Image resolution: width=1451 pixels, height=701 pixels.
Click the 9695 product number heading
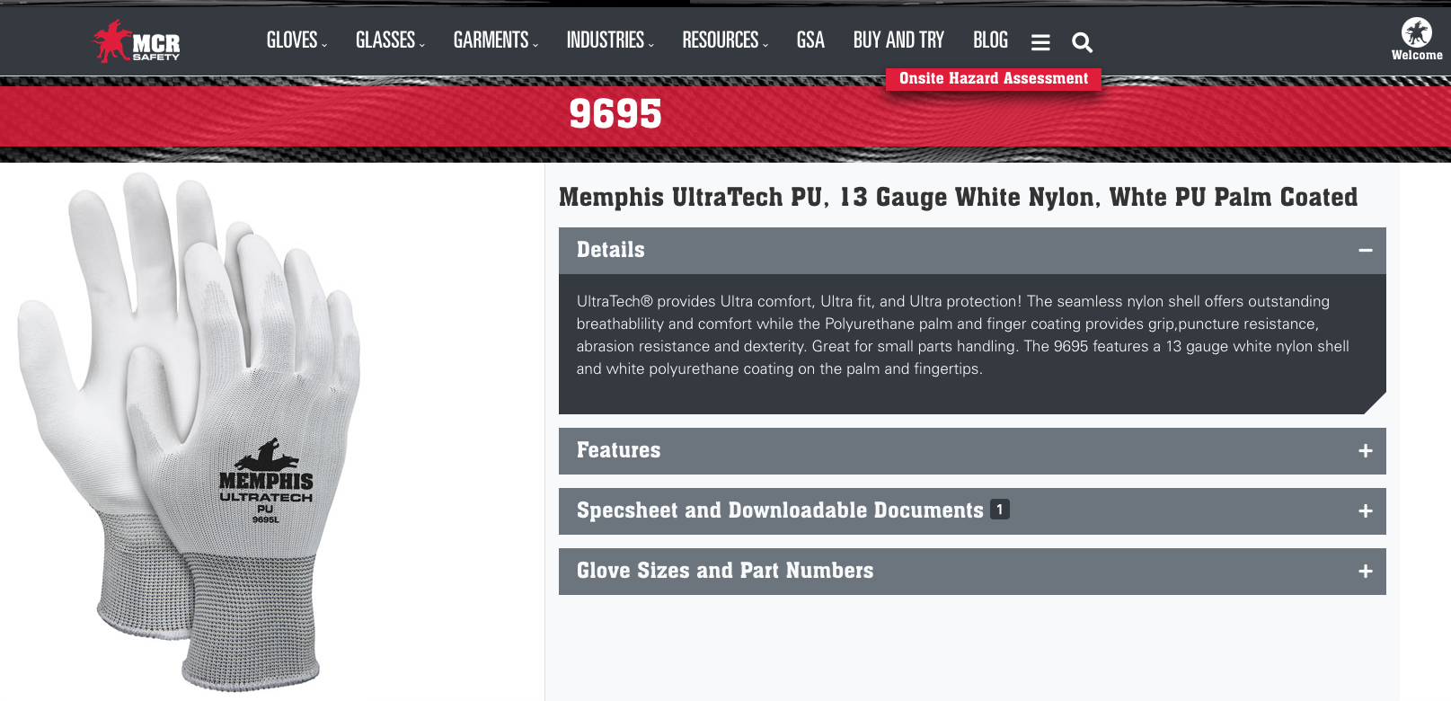click(x=615, y=114)
